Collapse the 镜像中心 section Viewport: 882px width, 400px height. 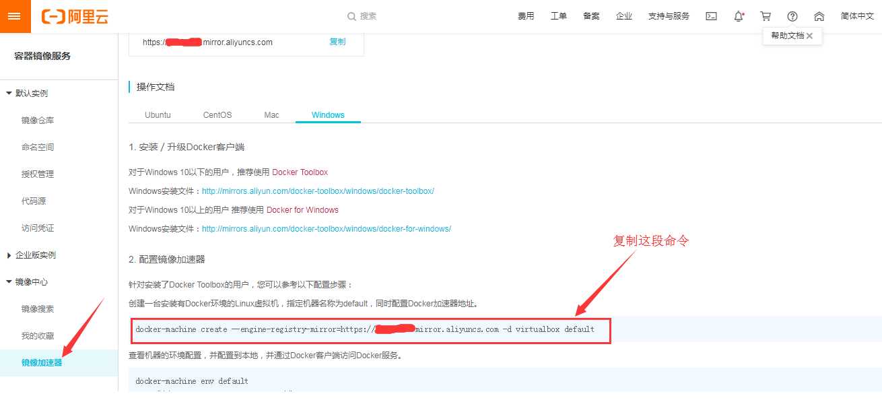9,281
